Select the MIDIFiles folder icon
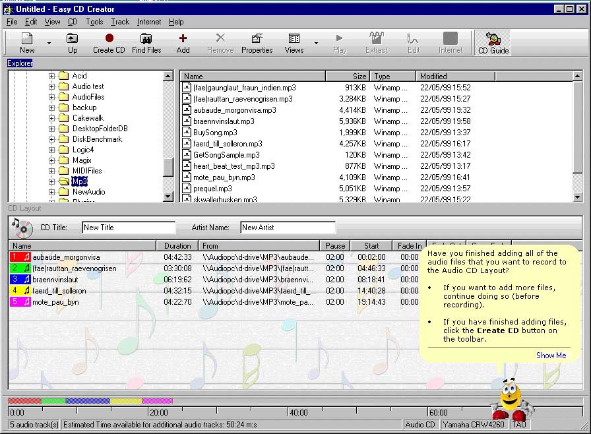 64,171
